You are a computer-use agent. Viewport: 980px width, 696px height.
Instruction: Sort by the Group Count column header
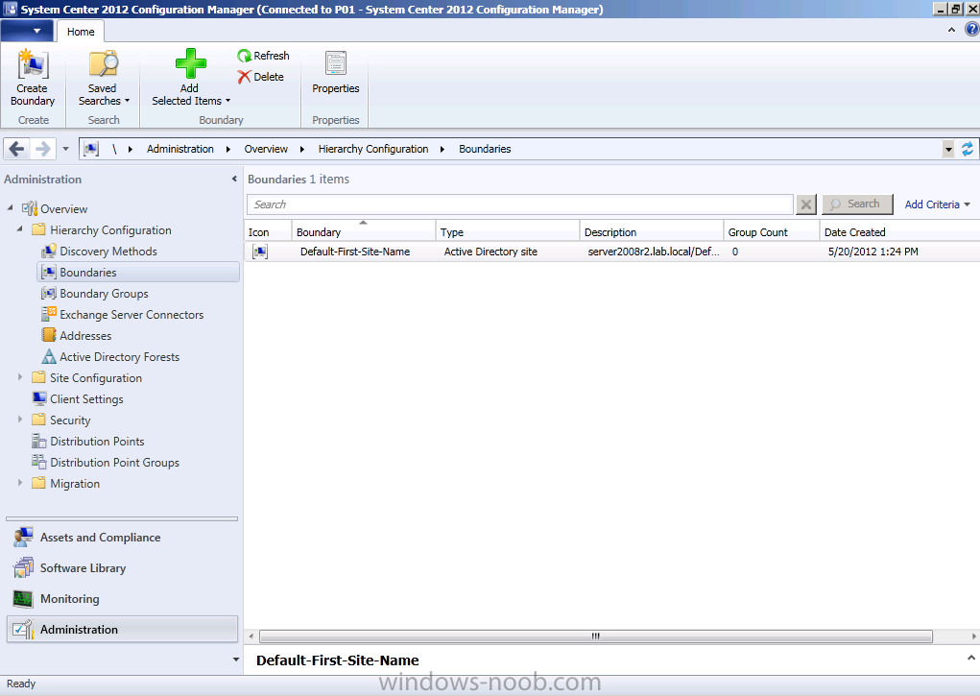772,231
